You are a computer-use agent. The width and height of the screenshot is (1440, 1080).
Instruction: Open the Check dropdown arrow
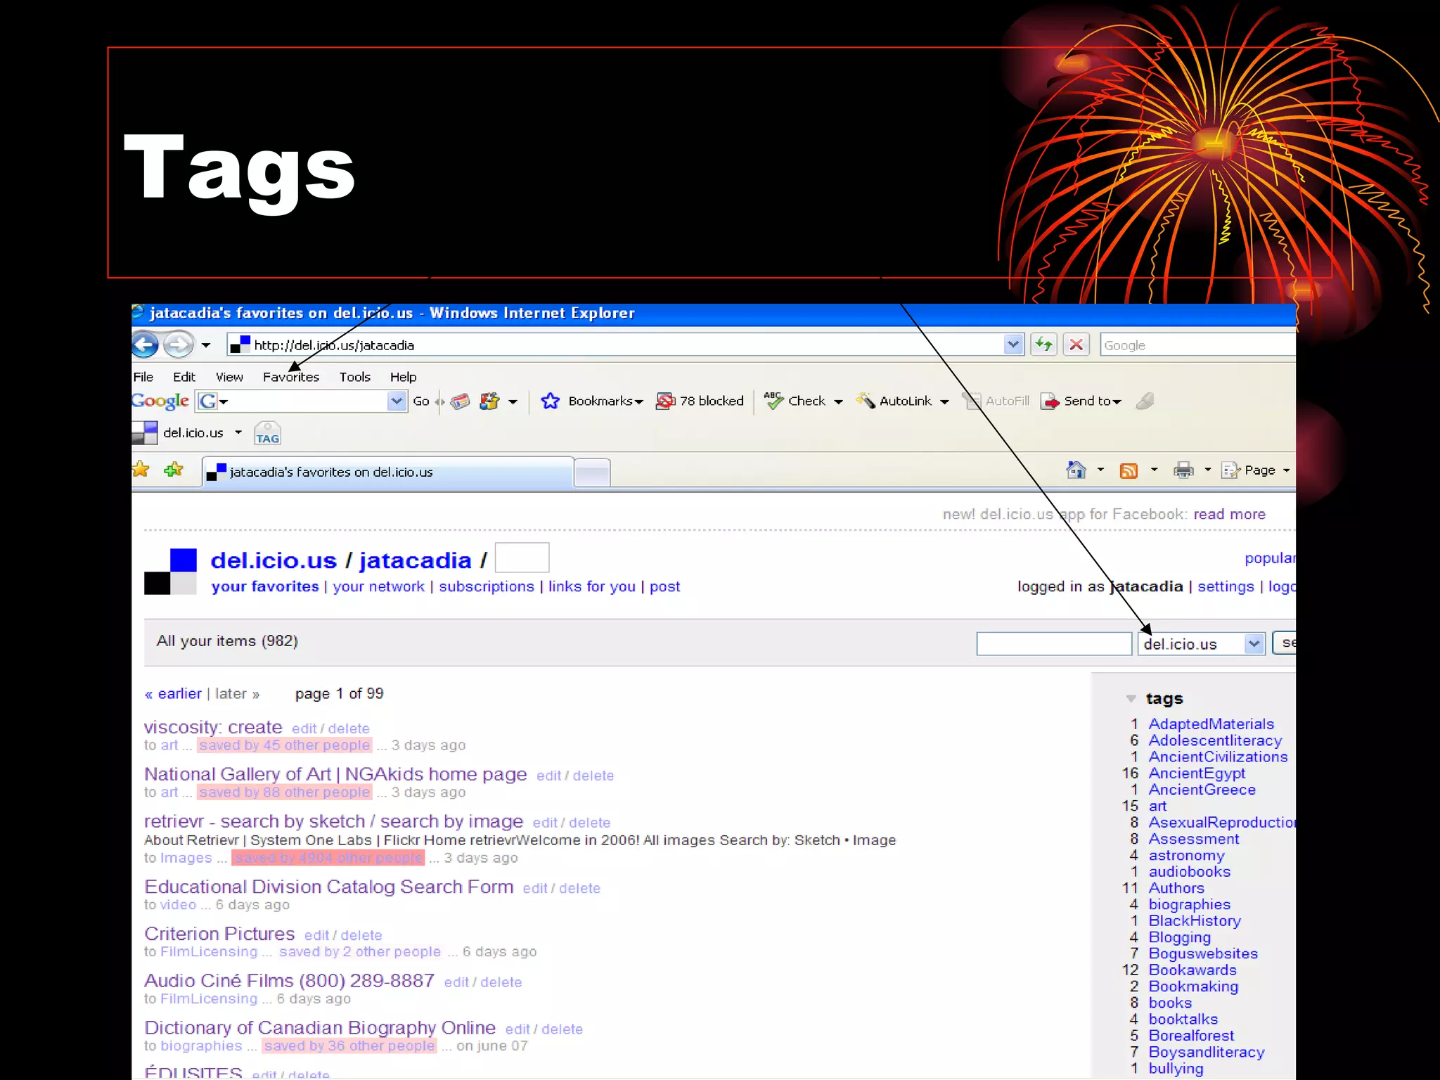[x=838, y=402]
